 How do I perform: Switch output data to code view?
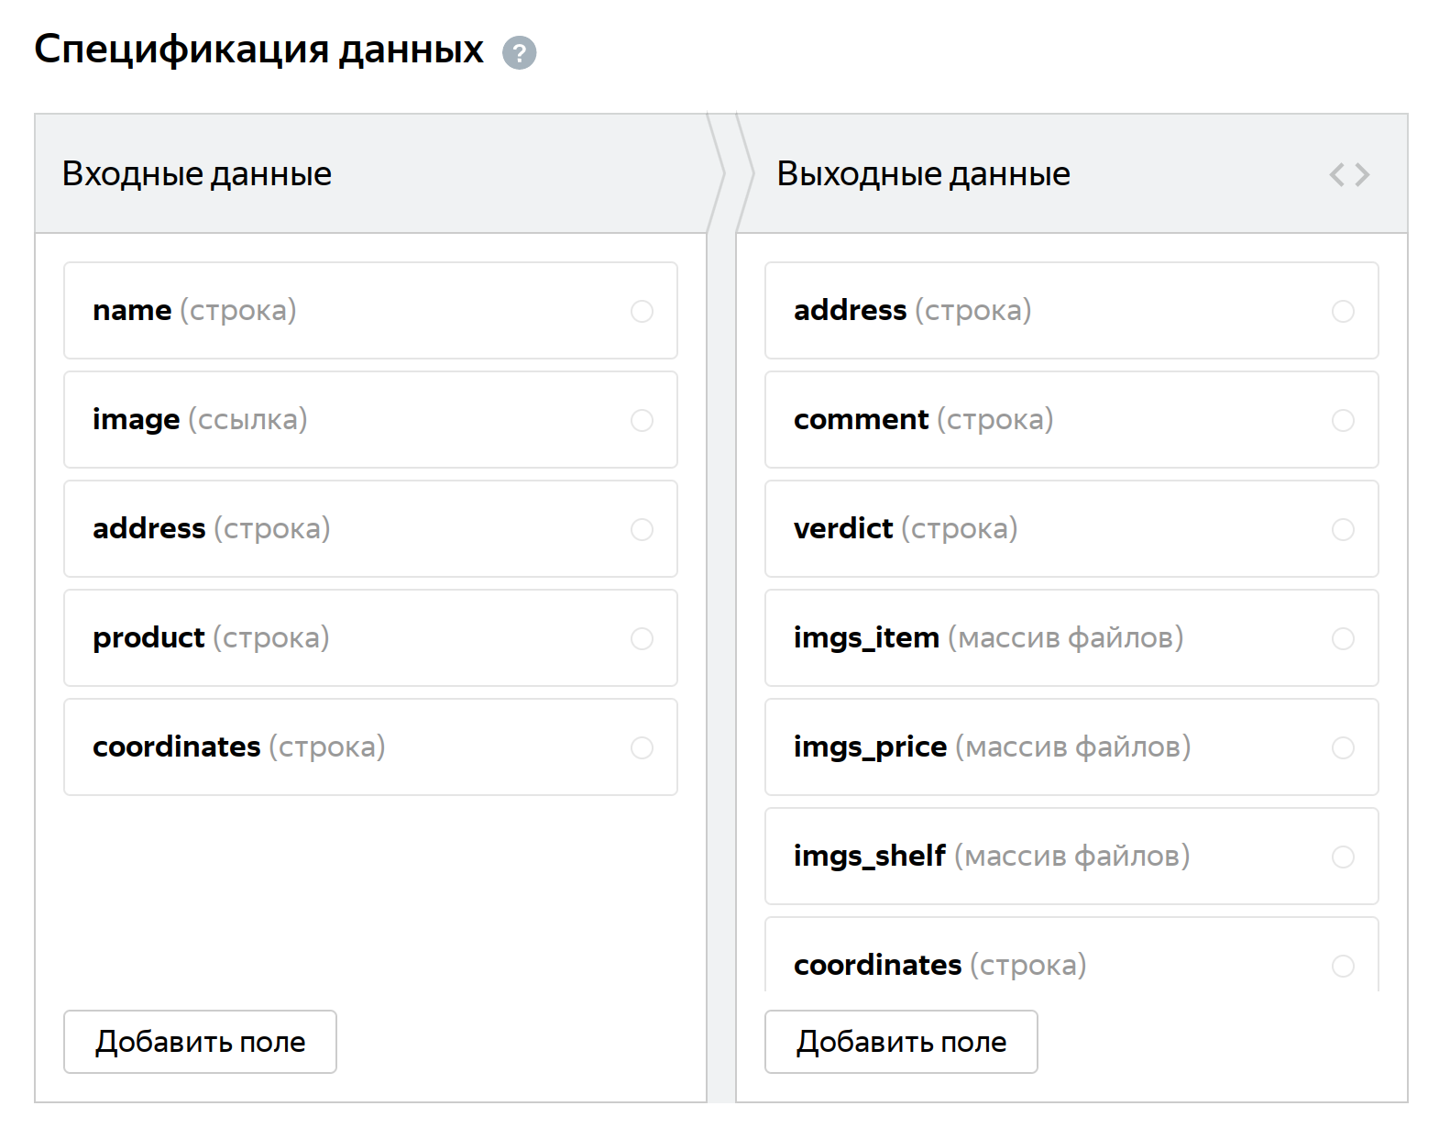(x=1349, y=174)
